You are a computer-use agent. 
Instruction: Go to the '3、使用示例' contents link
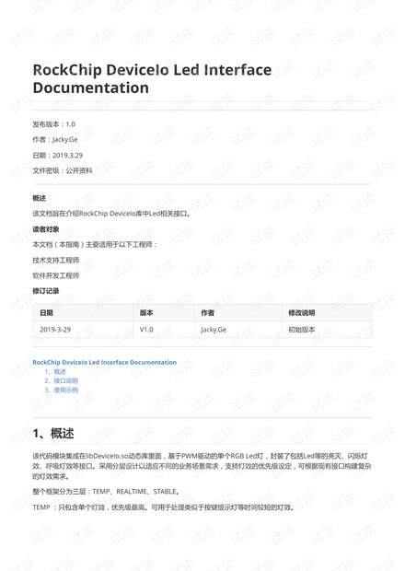[x=61, y=390]
